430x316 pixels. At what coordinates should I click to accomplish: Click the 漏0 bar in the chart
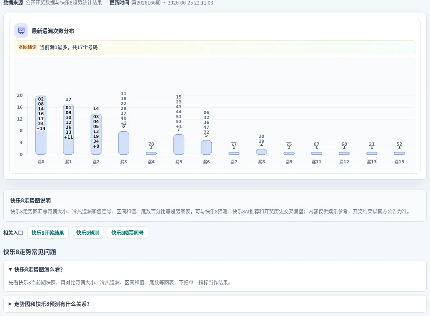pos(41,125)
